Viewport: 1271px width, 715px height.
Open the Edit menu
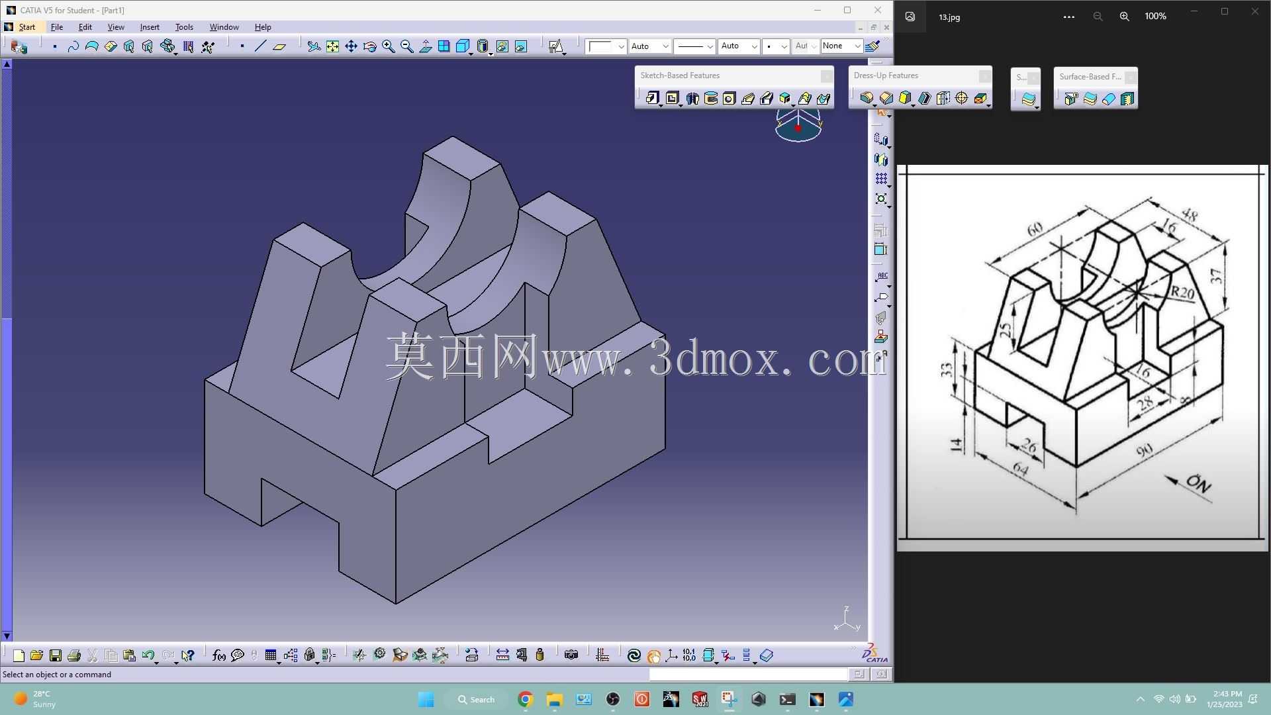pyautogui.click(x=85, y=27)
